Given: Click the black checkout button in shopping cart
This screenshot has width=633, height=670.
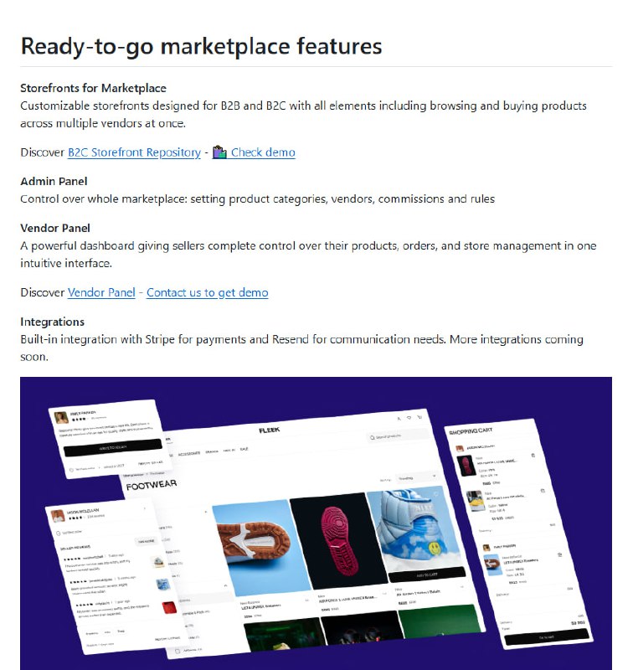Looking at the screenshot, I should [547, 636].
